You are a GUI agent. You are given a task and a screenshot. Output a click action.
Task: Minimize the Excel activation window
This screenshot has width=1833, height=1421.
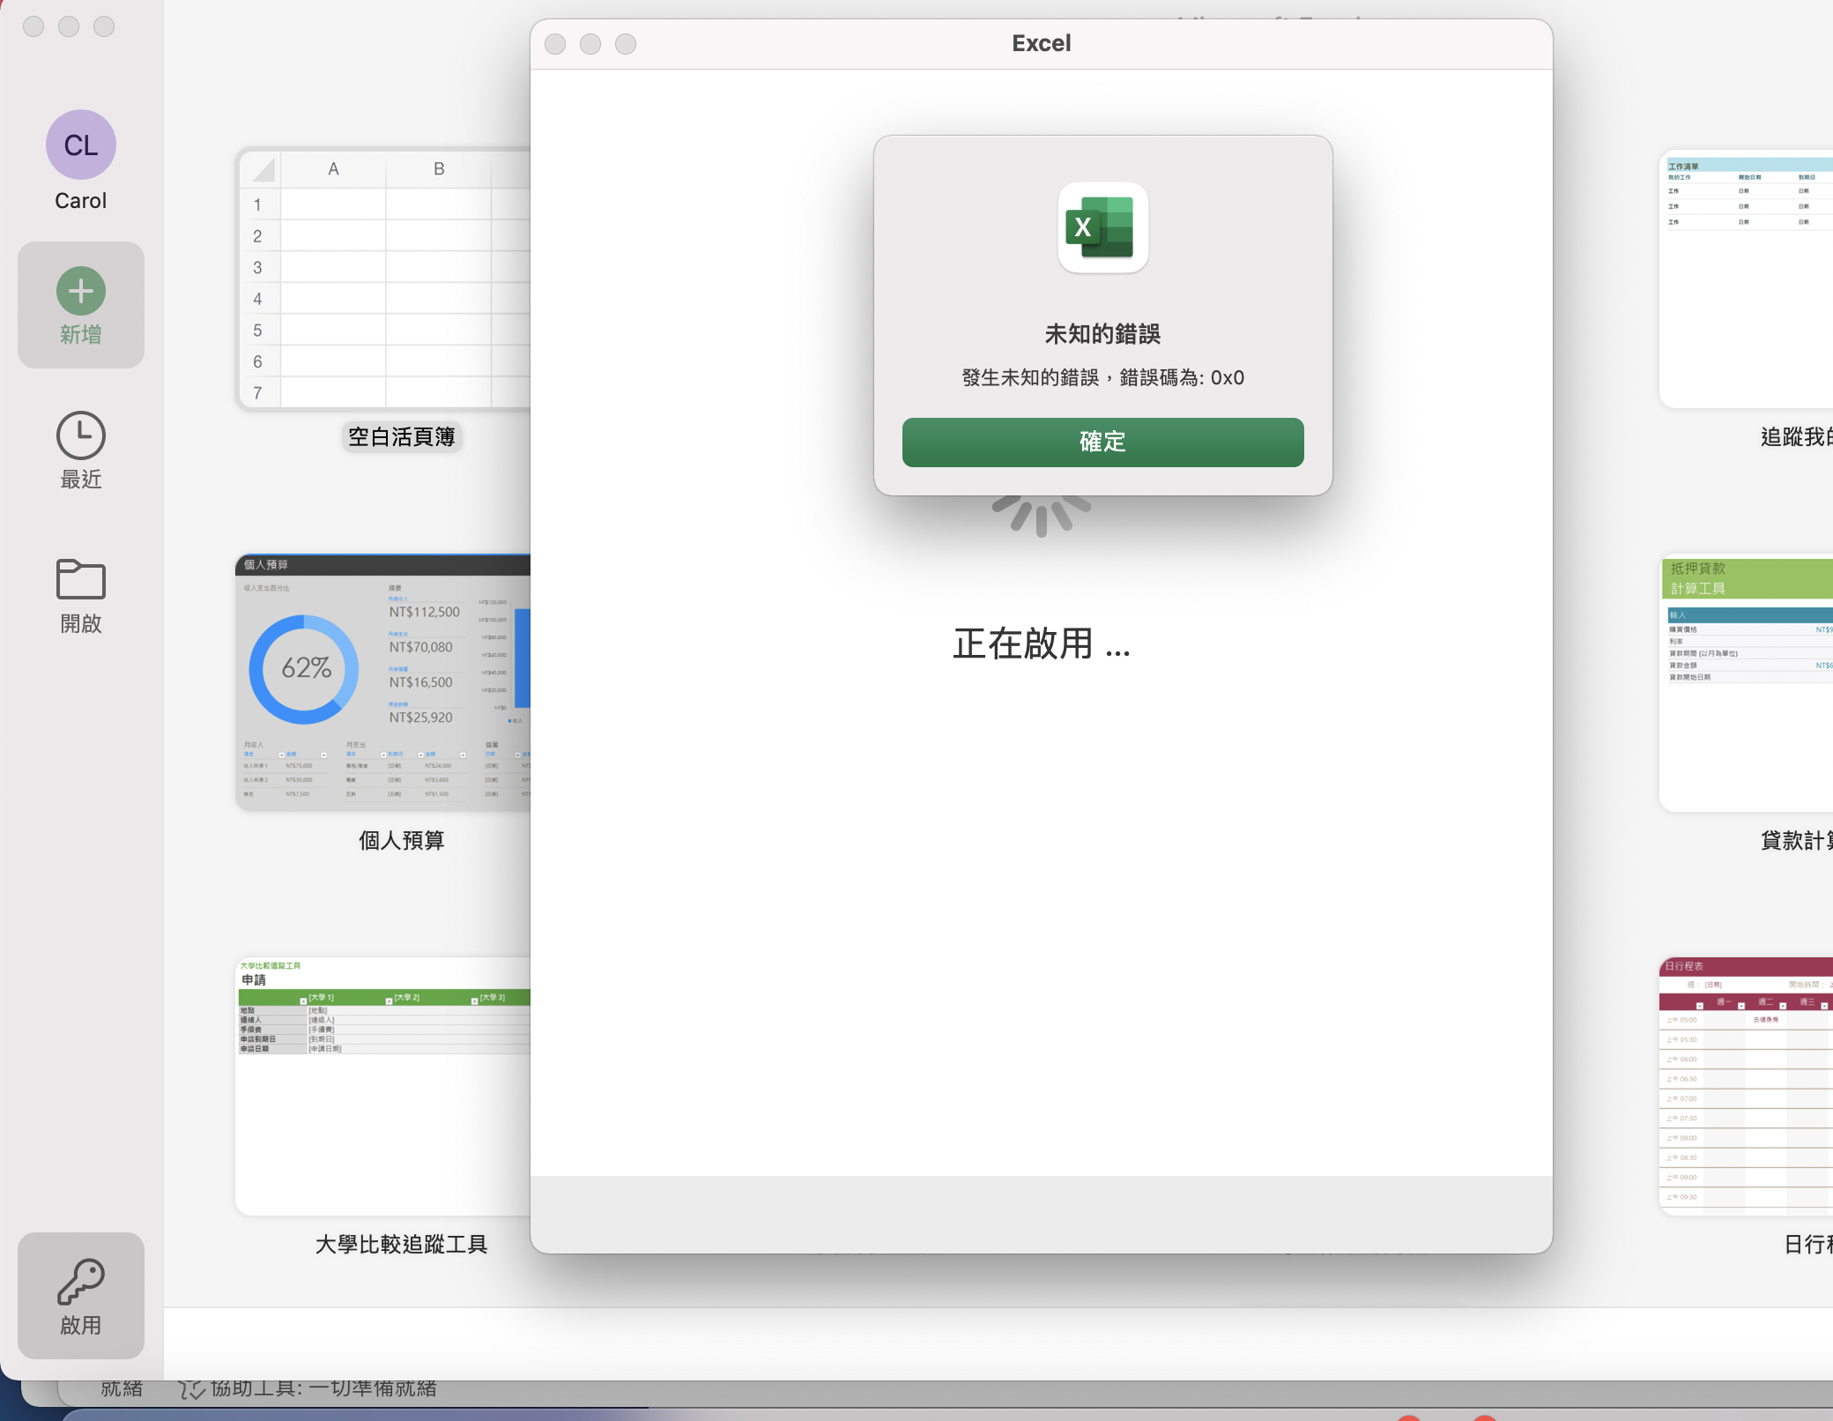[x=590, y=44]
